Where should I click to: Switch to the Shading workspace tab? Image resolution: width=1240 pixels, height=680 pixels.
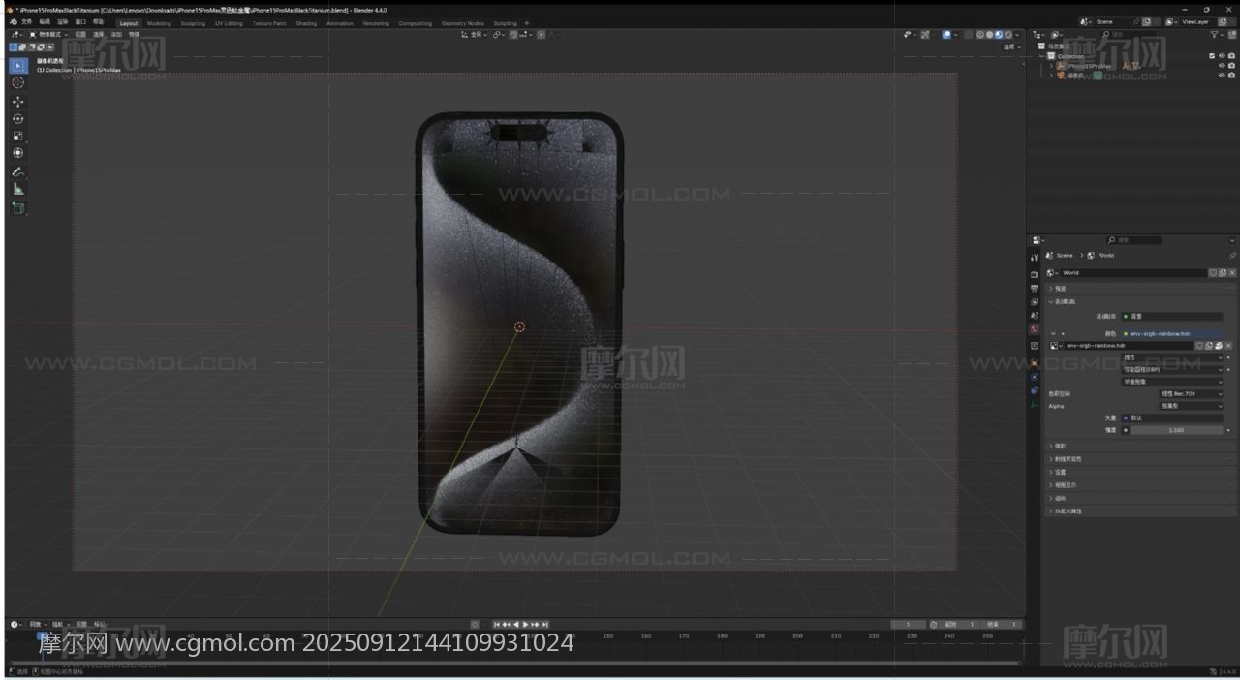coord(306,23)
